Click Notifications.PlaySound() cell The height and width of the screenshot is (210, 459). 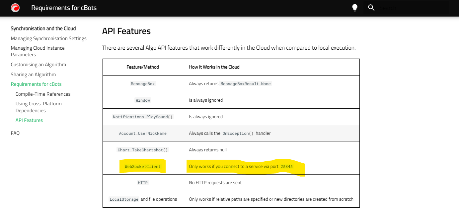click(143, 117)
